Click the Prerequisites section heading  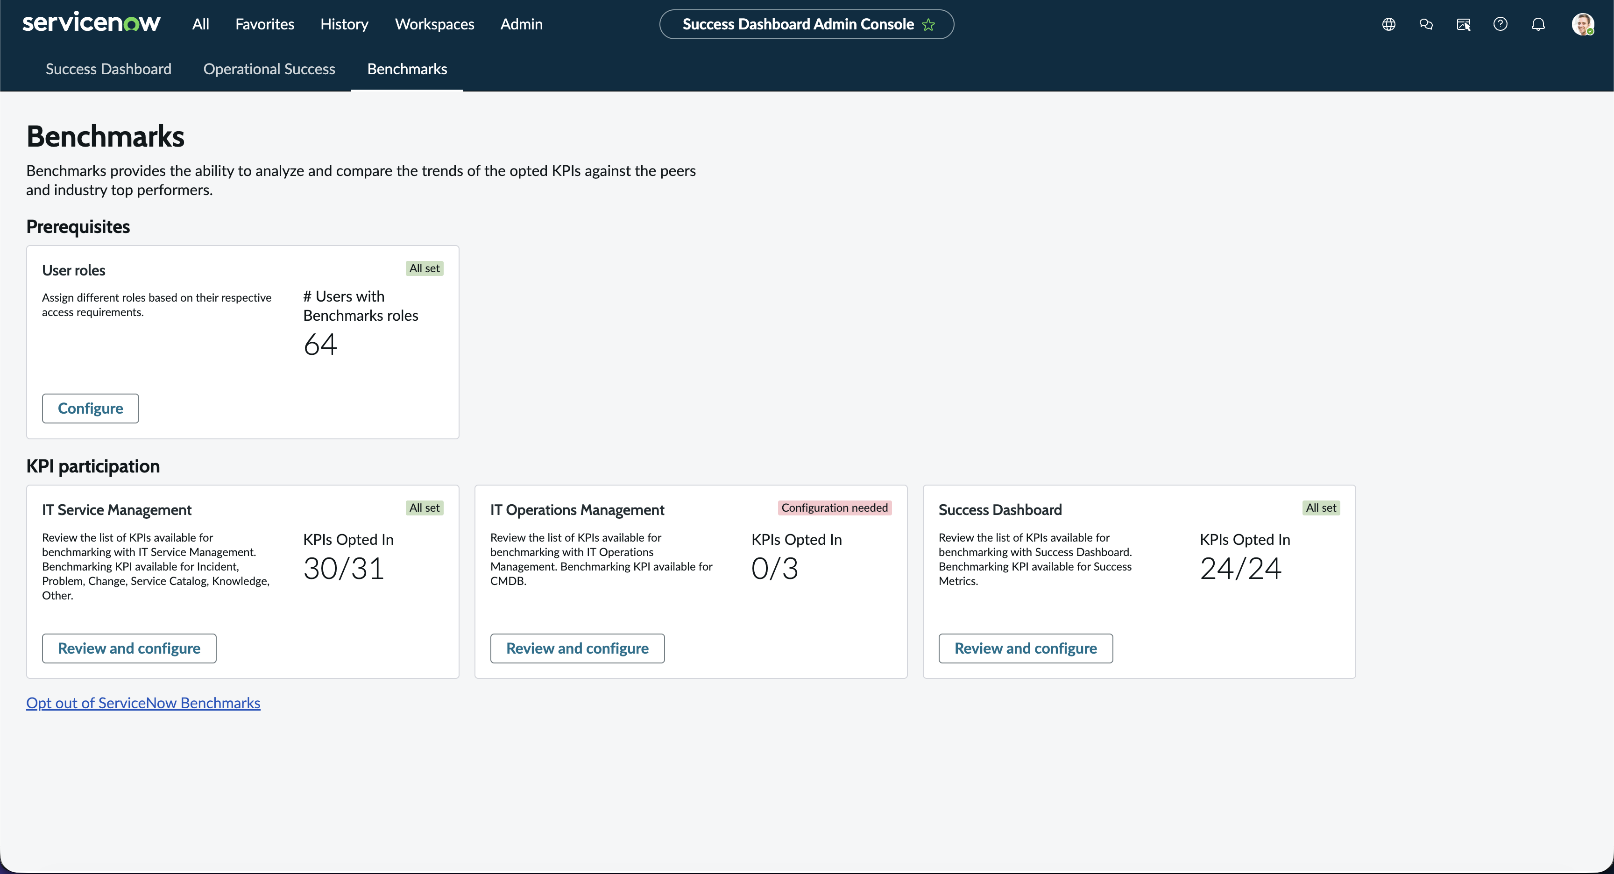[x=78, y=227]
